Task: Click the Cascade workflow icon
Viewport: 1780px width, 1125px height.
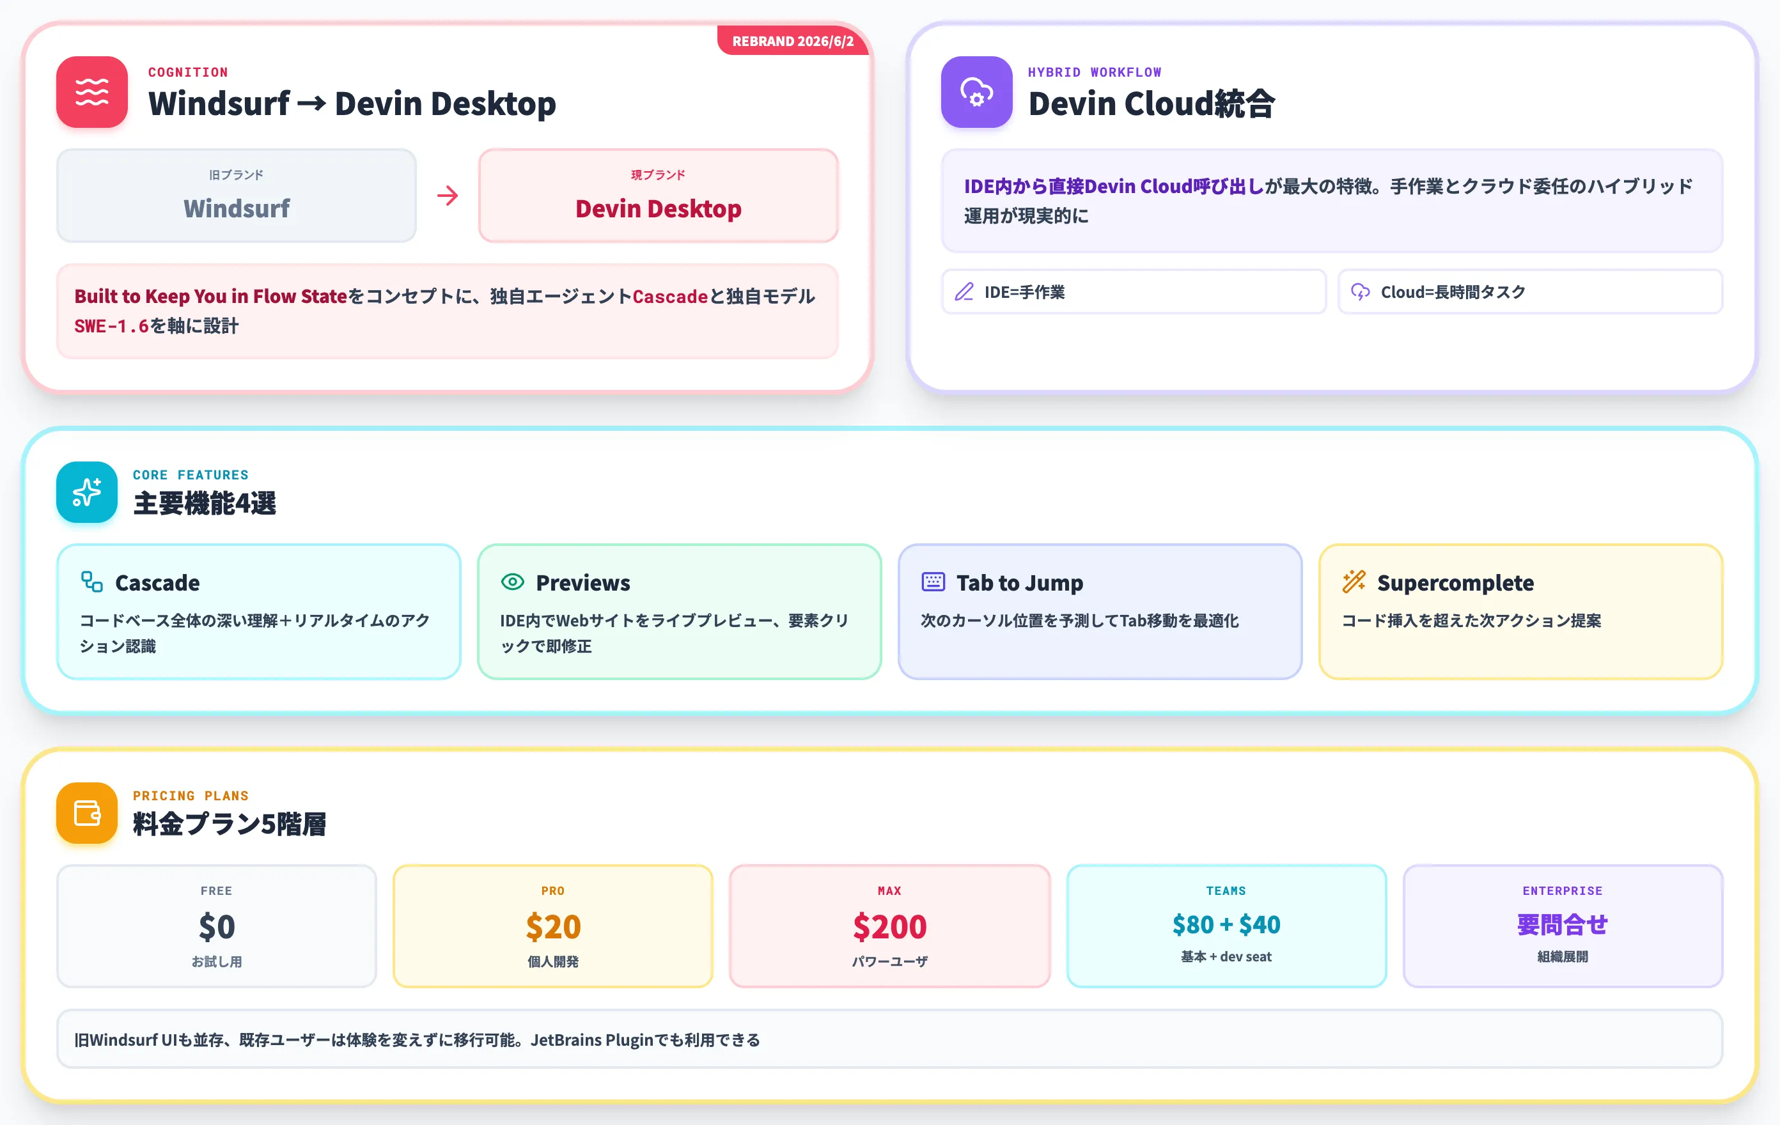Action: 91,582
